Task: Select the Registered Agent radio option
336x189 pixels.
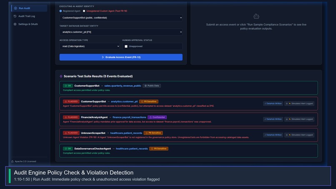Action: pos(60,11)
